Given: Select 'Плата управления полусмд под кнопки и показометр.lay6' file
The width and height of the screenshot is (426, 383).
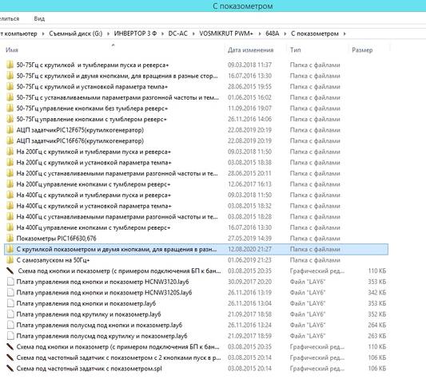Looking at the screenshot, I should (x=99, y=325).
